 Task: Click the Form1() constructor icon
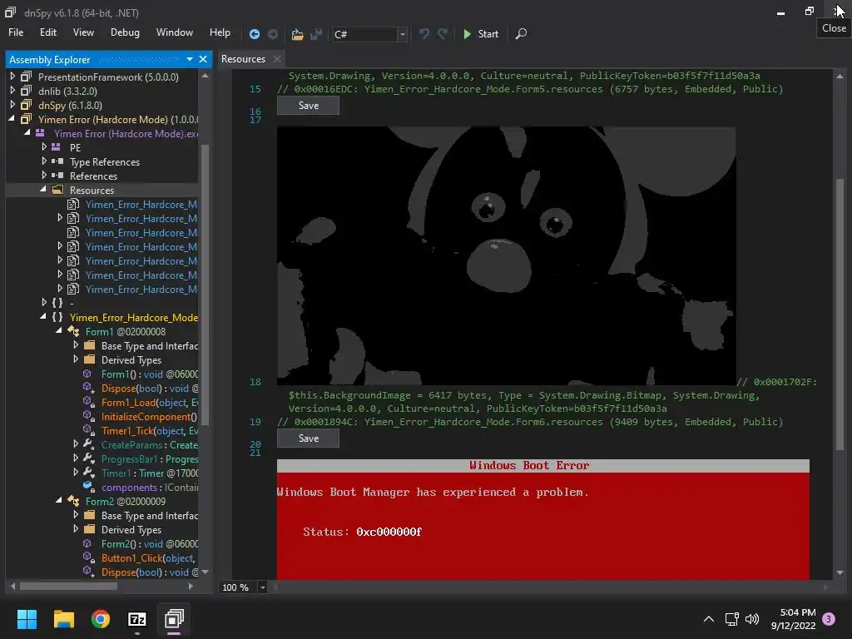87,374
